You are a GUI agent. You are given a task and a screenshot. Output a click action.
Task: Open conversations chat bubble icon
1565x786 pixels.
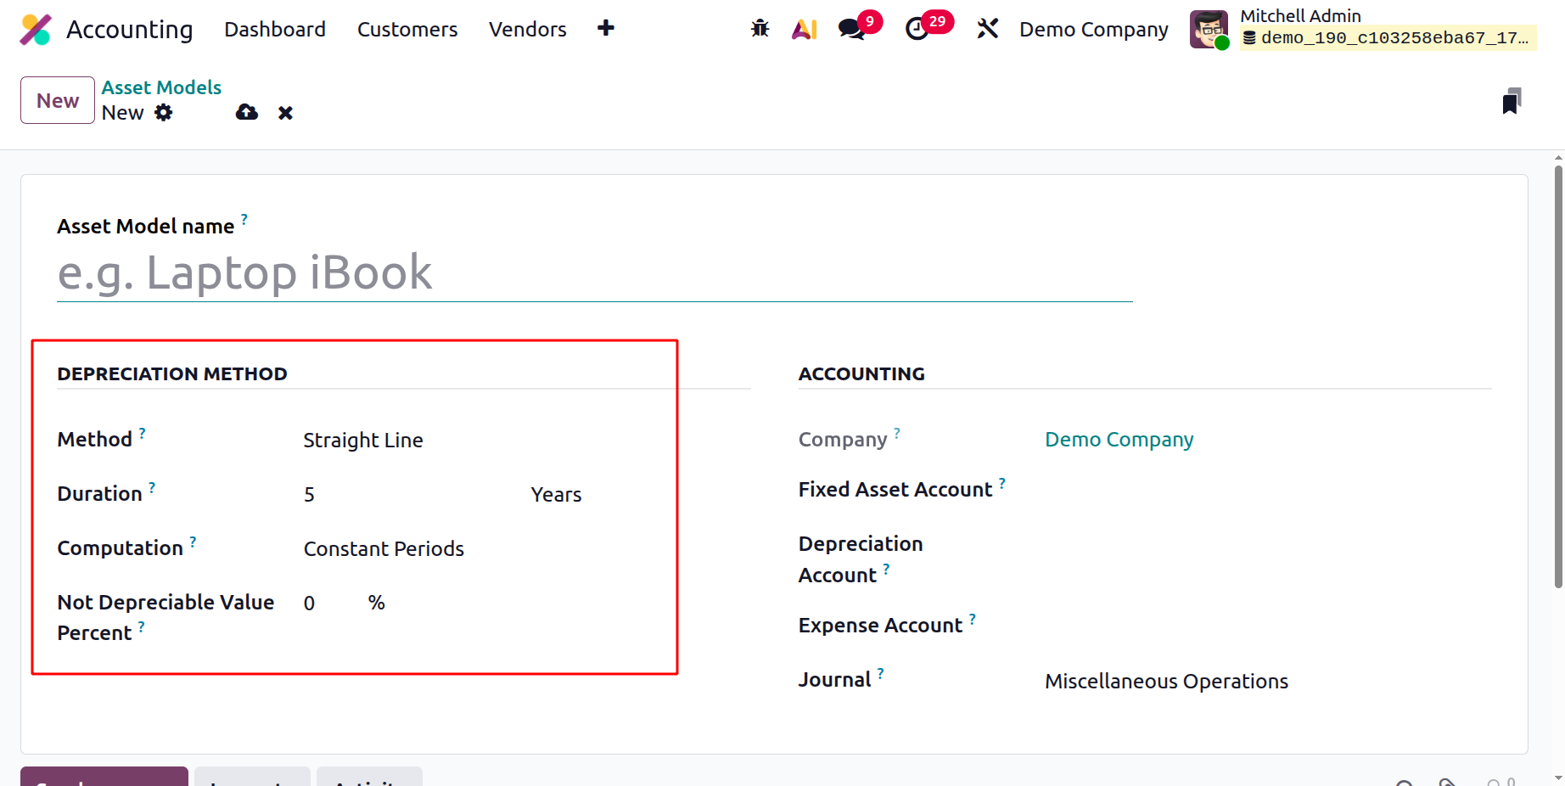click(x=851, y=29)
